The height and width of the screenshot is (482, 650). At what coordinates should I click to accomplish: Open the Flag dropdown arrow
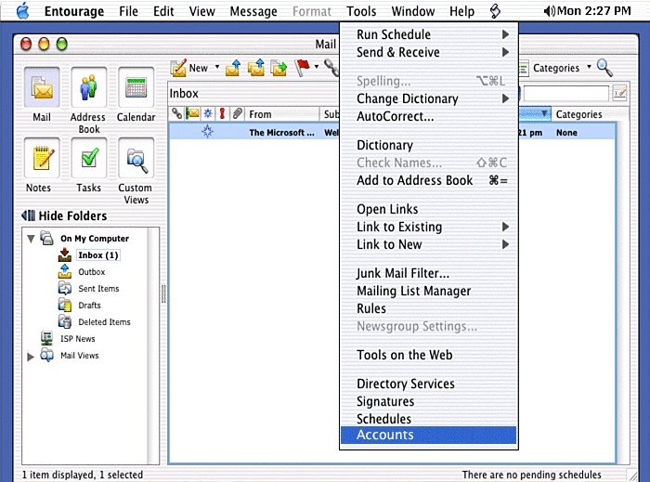pyautogui.click(x=317, y=66)
